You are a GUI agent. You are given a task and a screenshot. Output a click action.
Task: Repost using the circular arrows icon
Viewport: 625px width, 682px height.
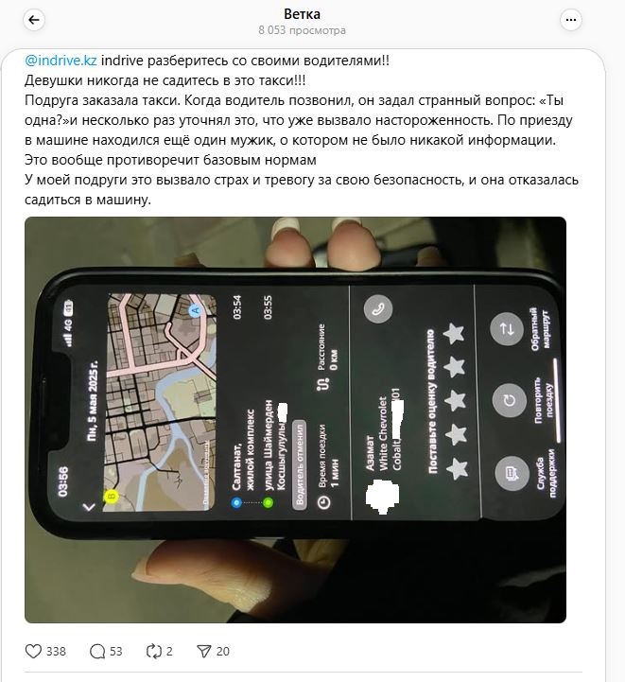pyautogui.click(x=153, y=651)
